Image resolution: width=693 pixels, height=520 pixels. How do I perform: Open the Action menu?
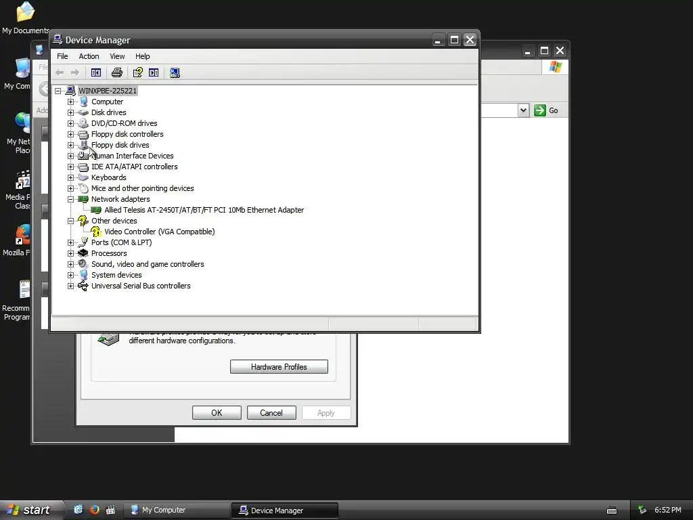(x=89, y=56)
